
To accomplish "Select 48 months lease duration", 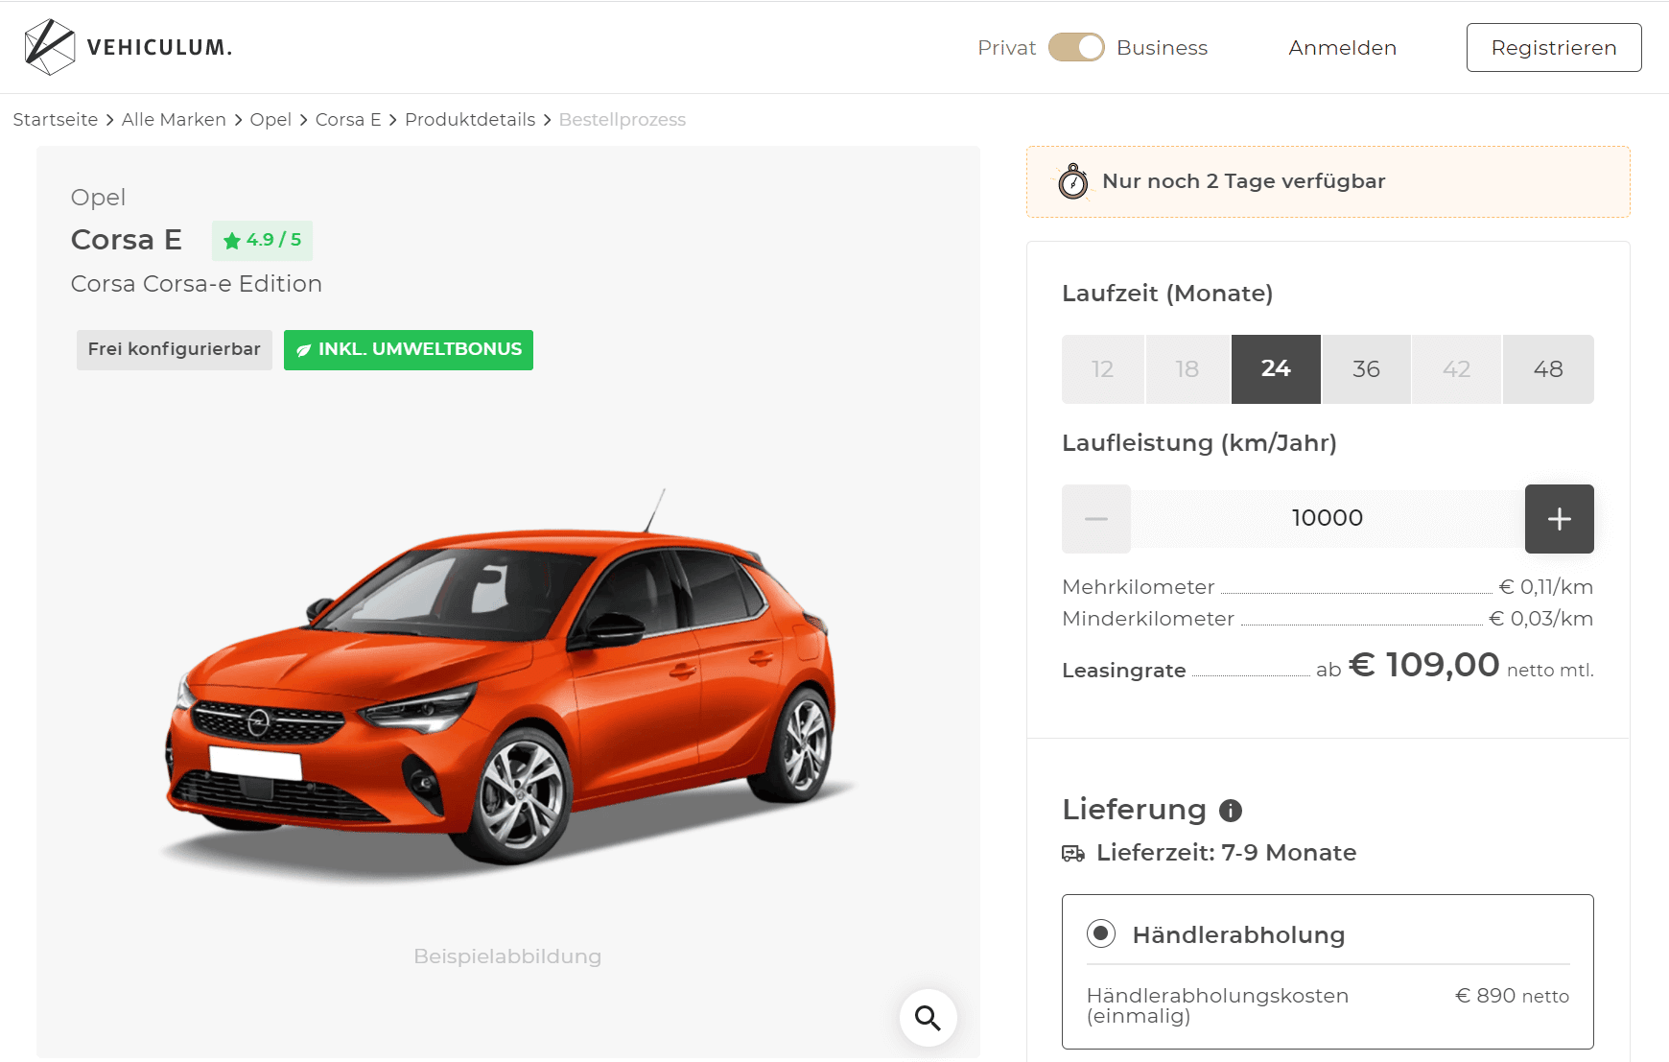I will 1548,369.
